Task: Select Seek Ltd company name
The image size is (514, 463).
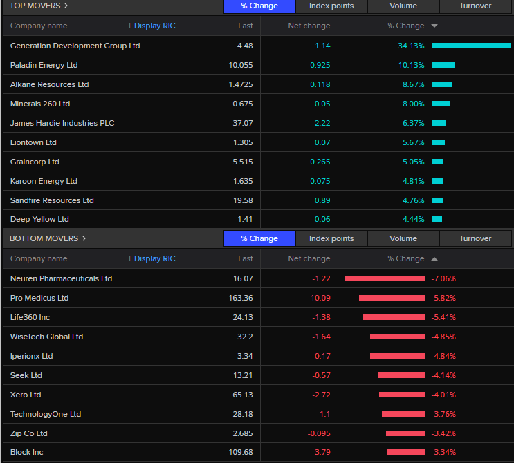Action: [26, 375]
